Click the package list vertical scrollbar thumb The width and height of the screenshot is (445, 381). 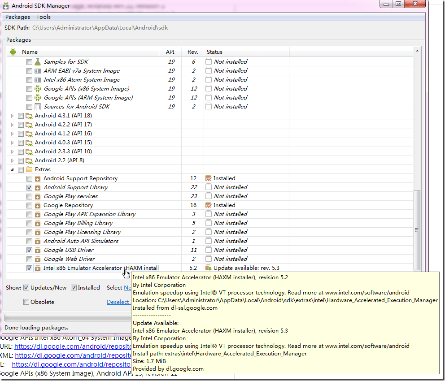coord(417,230)
